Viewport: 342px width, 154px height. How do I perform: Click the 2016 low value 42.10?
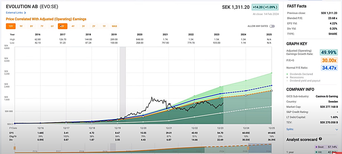tap(37, 43)
